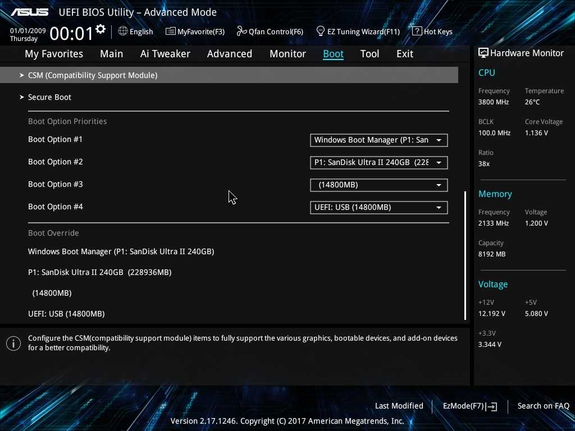
Task: Boot override from UEFI: USB (14800MB)
Action: tap(66, 314)
